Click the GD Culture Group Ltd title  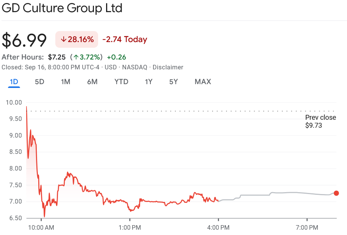pos(62,8)
